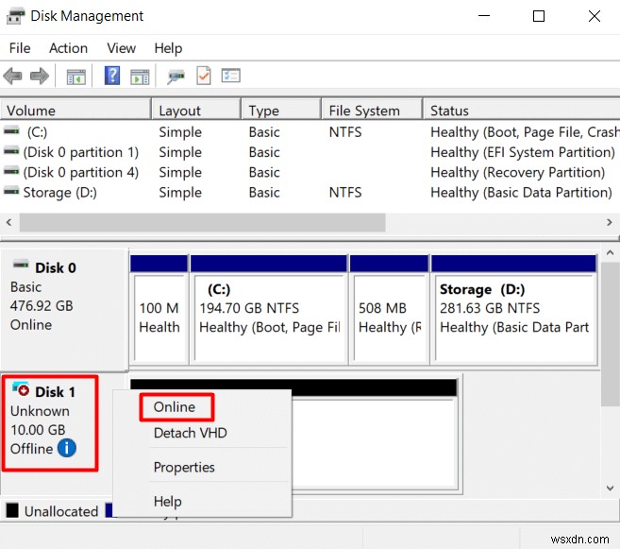Viewport: 620px width, 549px height.
Task: Sort by the Volume column header
Action: (x=75, y=110)
